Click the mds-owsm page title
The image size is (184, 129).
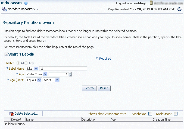(x=11, y=3)
